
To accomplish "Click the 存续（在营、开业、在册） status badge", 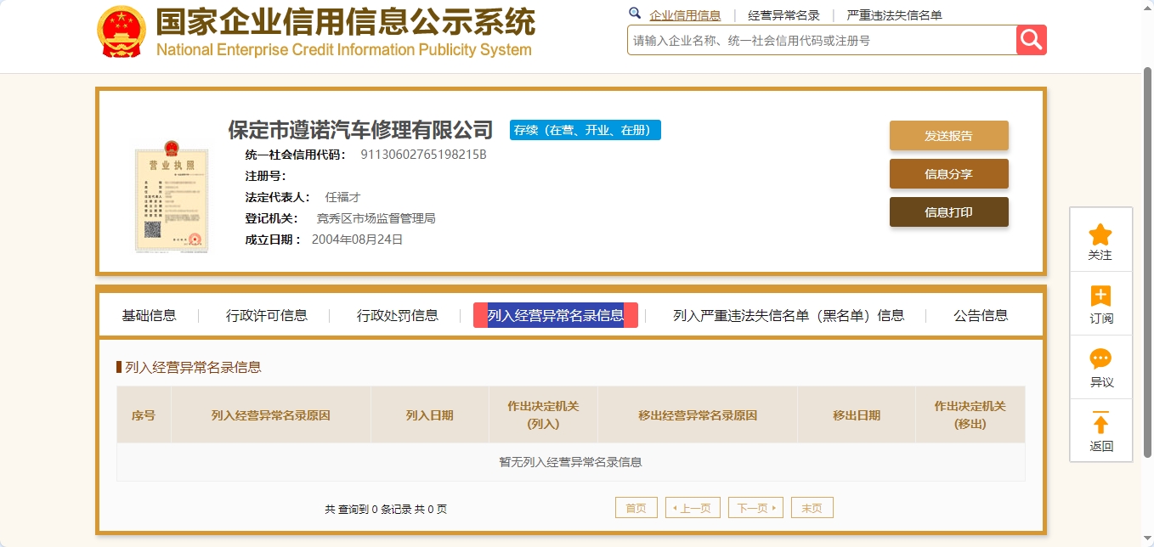I will tap(585, 130).
